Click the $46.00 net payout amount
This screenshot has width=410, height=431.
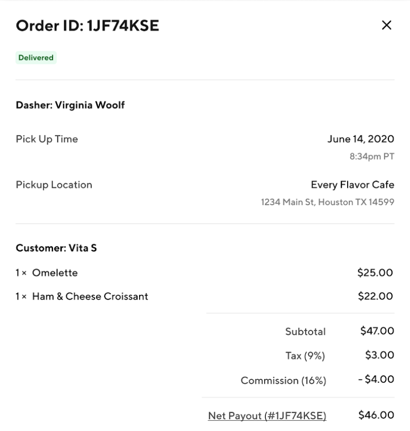pyautogui.click(x=376, y=415)
